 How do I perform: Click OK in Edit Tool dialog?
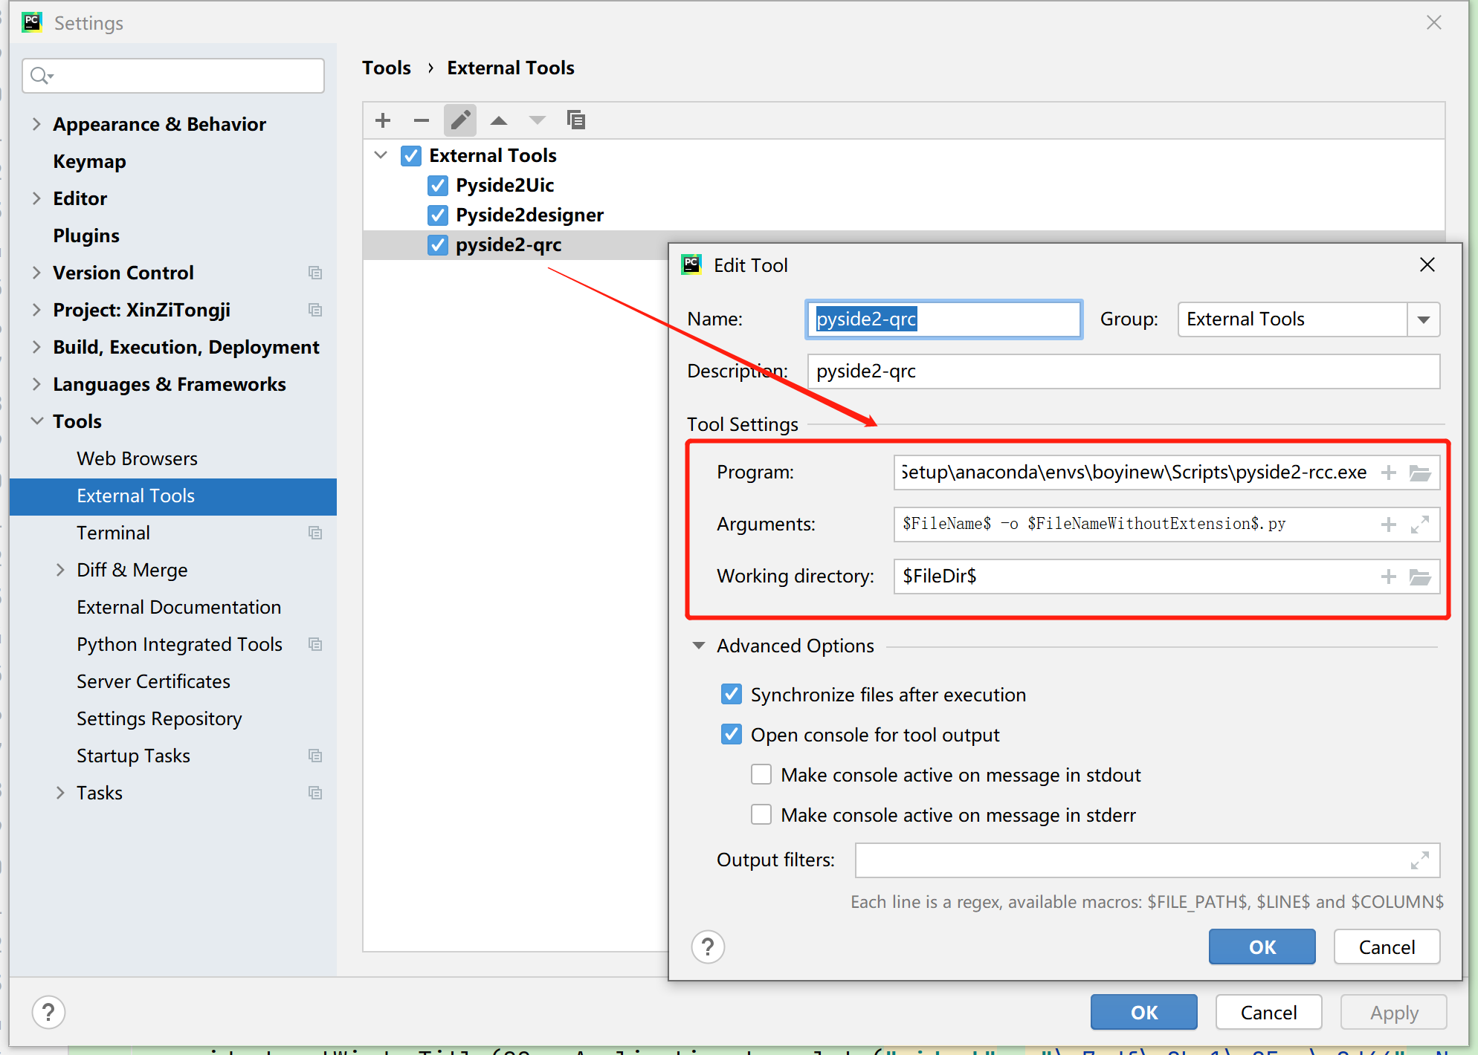1262,947
